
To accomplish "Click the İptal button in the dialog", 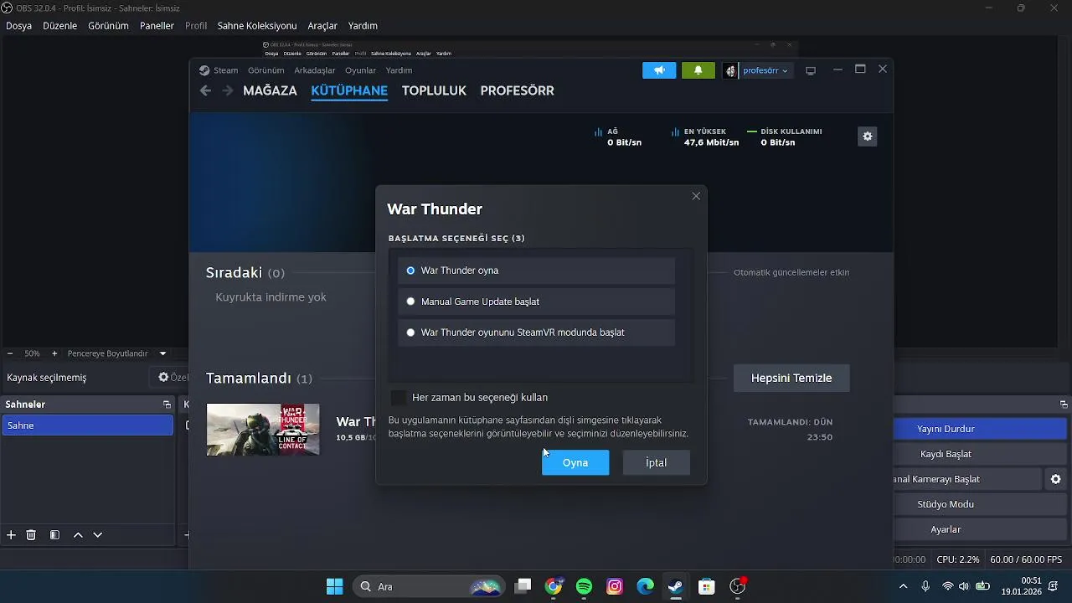I will click(x=657, y=462).
